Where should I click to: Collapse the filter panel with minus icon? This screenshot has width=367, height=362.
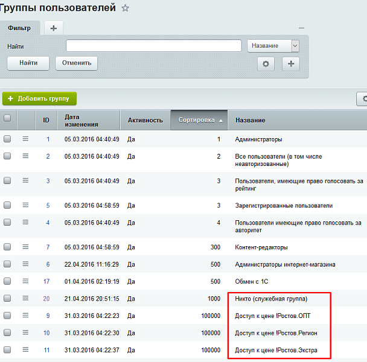pos(302,28)
